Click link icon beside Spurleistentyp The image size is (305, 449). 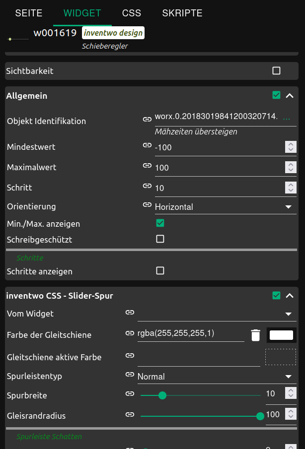[x=130, y=374]
